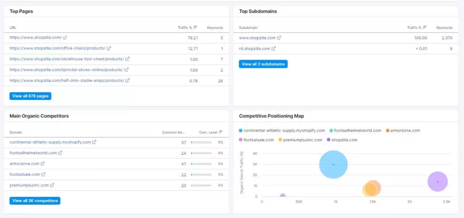Open premiumplusinc.com competitor link
This screenshot has height=218, width=464.
point(29,185)
